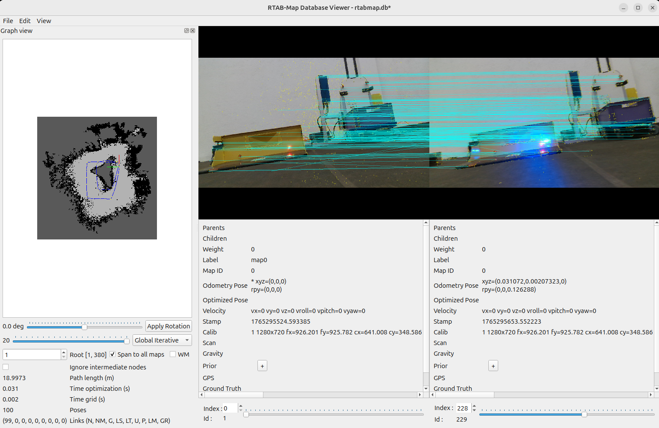
Task: Click the root node ID input field
Action: point(32,354)
